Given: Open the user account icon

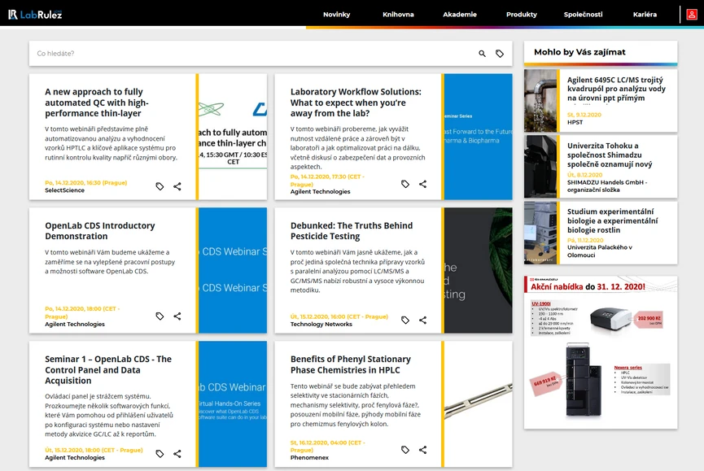Looking at the screenshot, I should point(692,15).
